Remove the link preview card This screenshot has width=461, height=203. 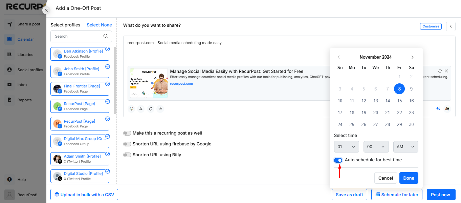click(x=446, y=71)
